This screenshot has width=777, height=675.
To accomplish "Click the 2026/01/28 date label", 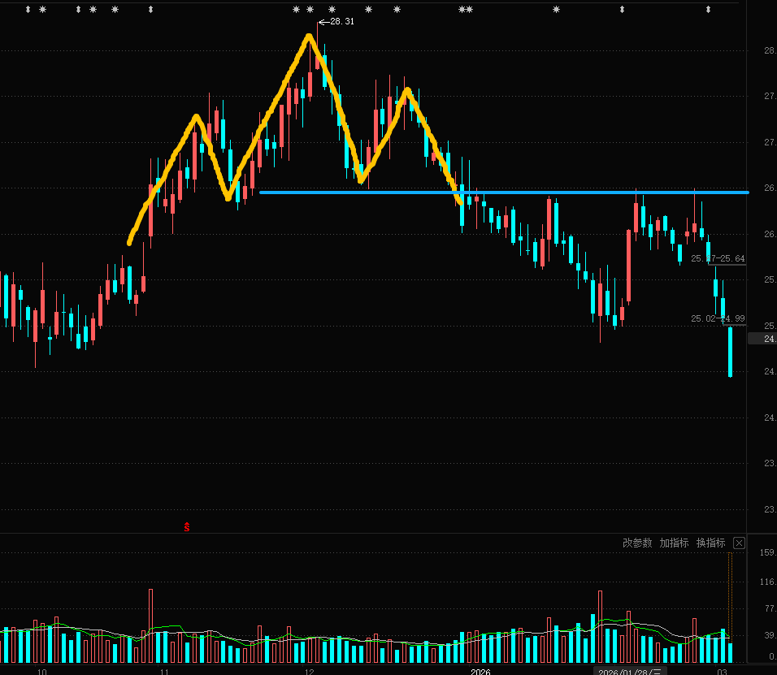I will [631, 671].
